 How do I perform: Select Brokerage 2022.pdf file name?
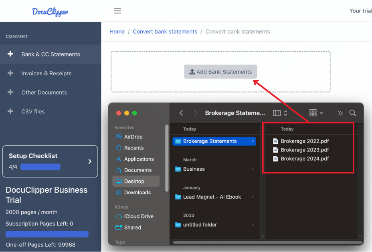305,141
